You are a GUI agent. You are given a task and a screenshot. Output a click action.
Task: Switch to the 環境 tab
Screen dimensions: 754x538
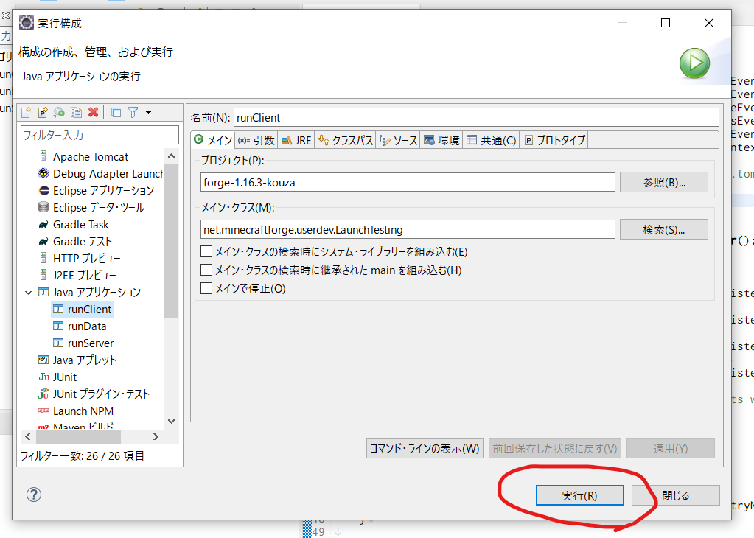442,140
